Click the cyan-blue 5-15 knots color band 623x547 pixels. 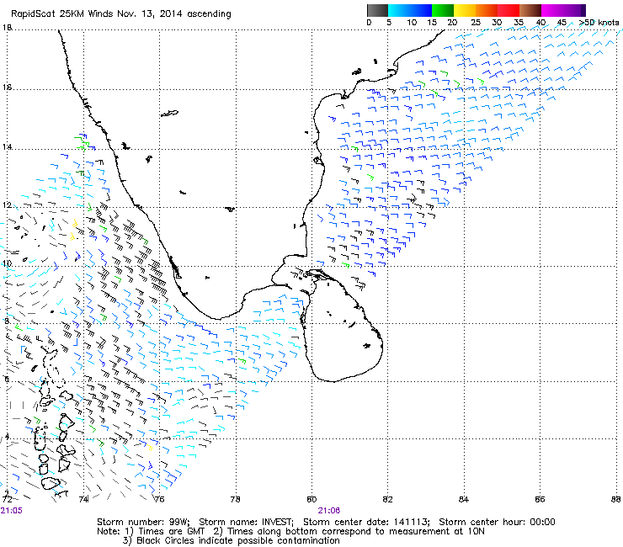click(410, 10)
